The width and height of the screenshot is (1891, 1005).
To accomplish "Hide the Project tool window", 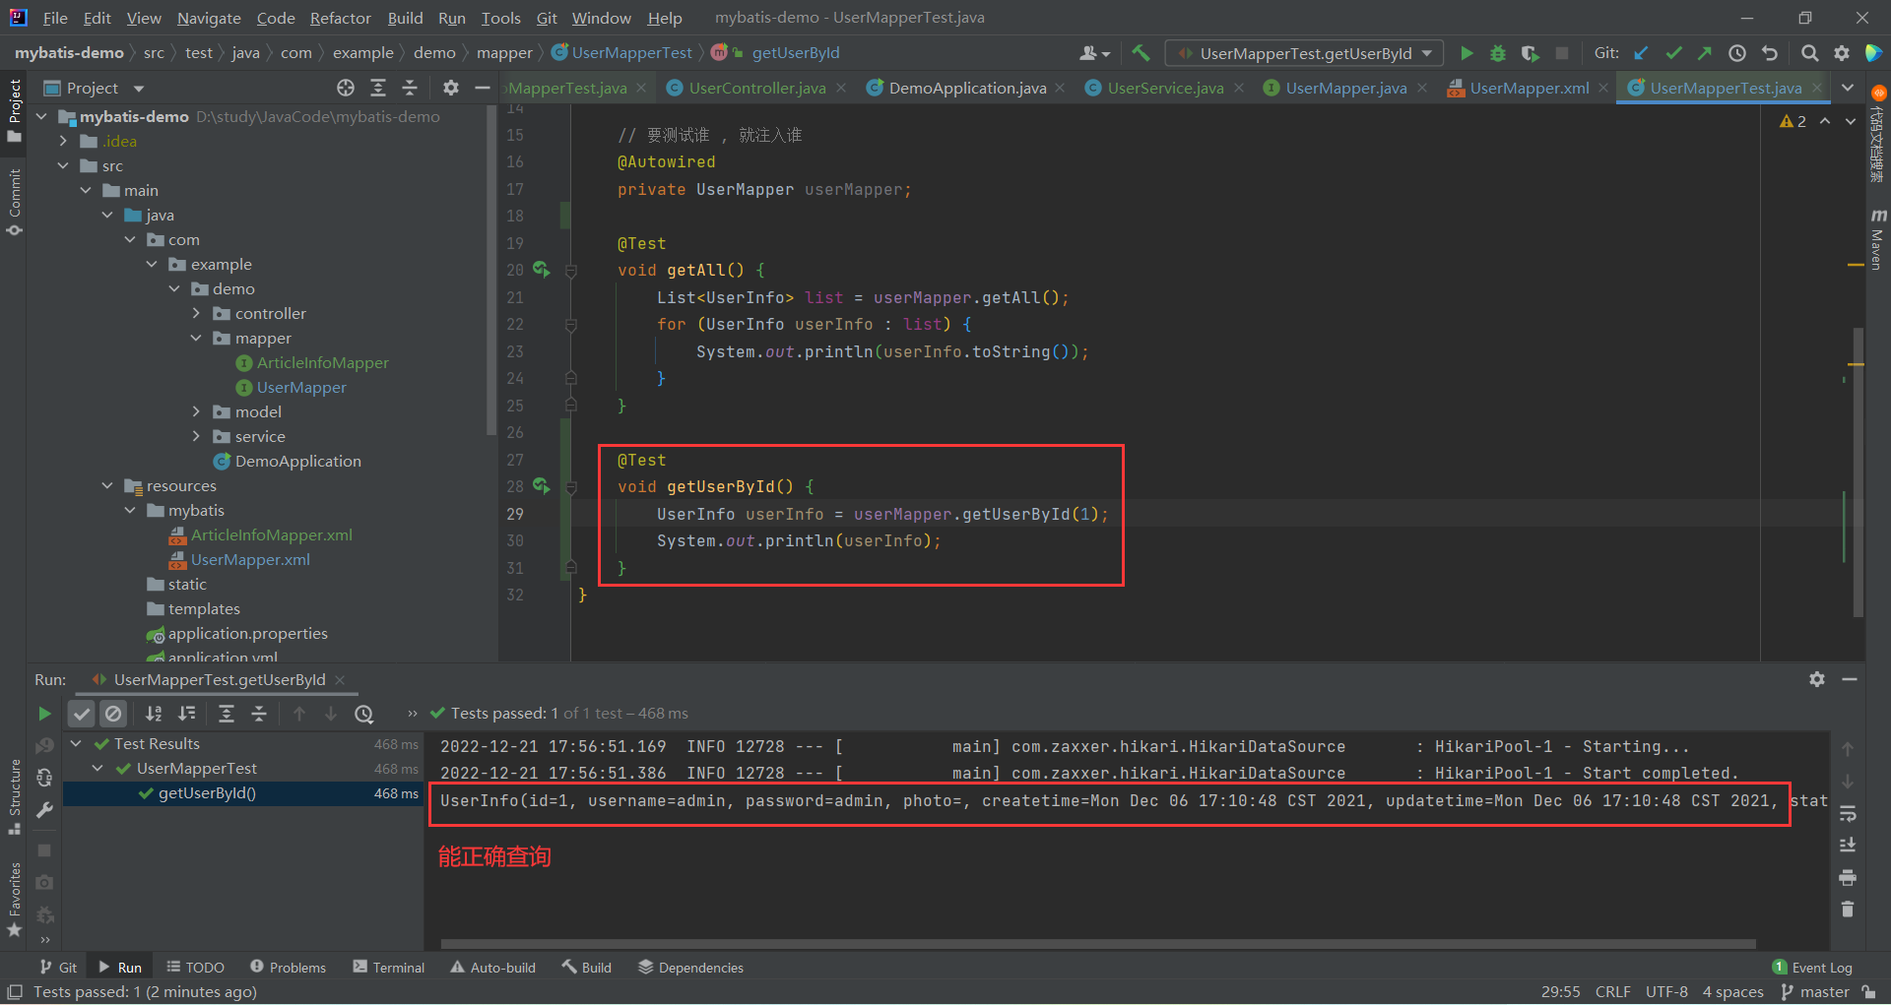I will point(482,88).
